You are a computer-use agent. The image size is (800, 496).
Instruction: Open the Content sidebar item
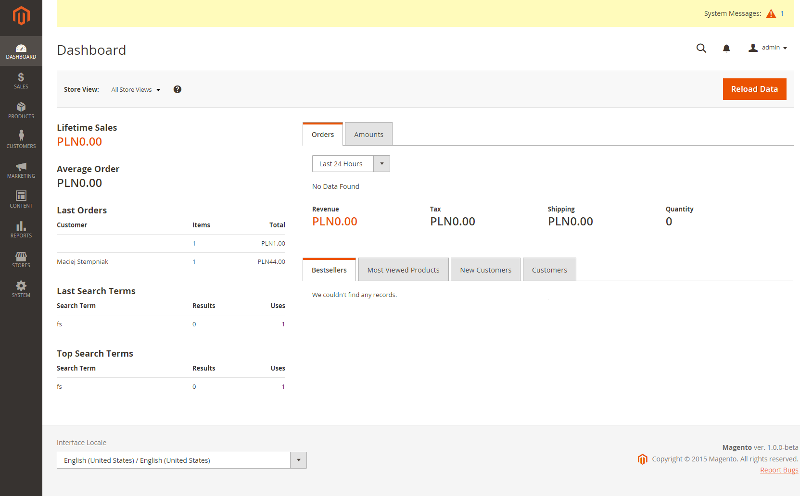tap(21, 199)
